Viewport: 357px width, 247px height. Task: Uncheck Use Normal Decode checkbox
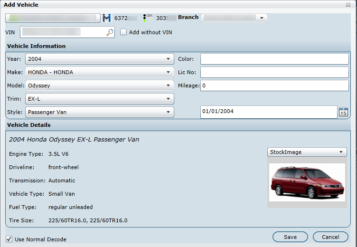click(9, 239)
